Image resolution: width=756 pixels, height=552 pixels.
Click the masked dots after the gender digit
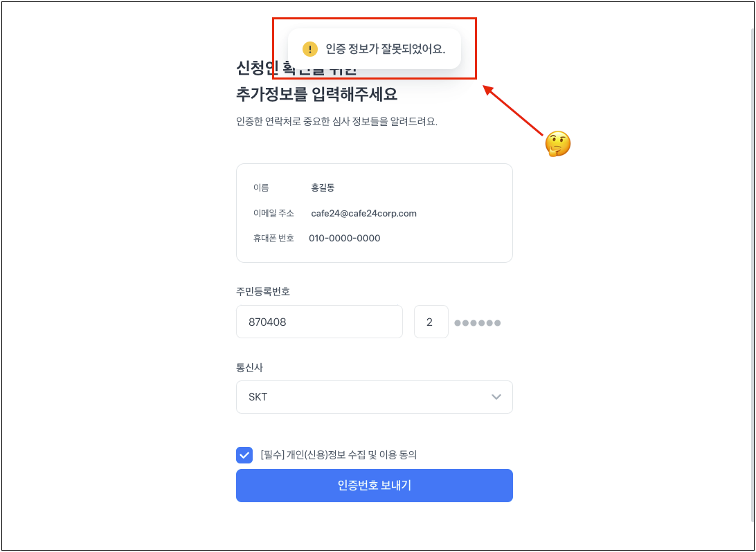point(477,323)
